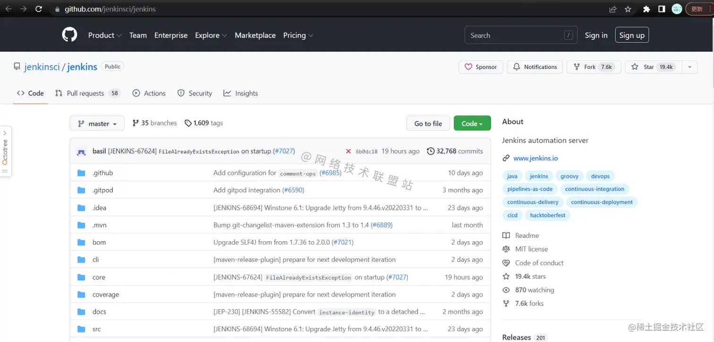
Task: Open the Pull requests tab
Action: (88, 93)
